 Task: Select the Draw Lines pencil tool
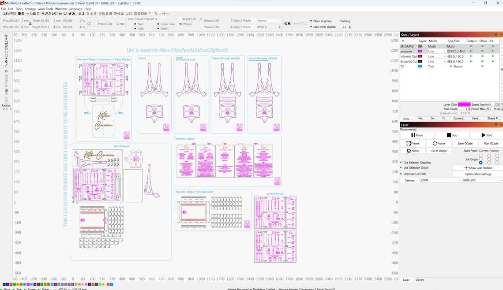(x=6, y=39)
